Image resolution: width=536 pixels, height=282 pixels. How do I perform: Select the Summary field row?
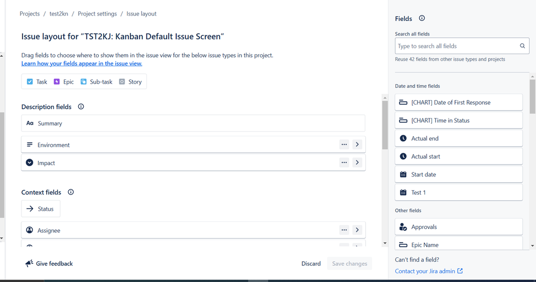click(x=193, y=123)
